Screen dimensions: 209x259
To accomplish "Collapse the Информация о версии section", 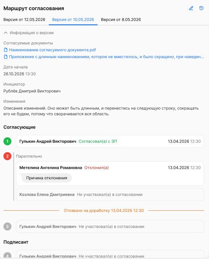I will 29,33.
